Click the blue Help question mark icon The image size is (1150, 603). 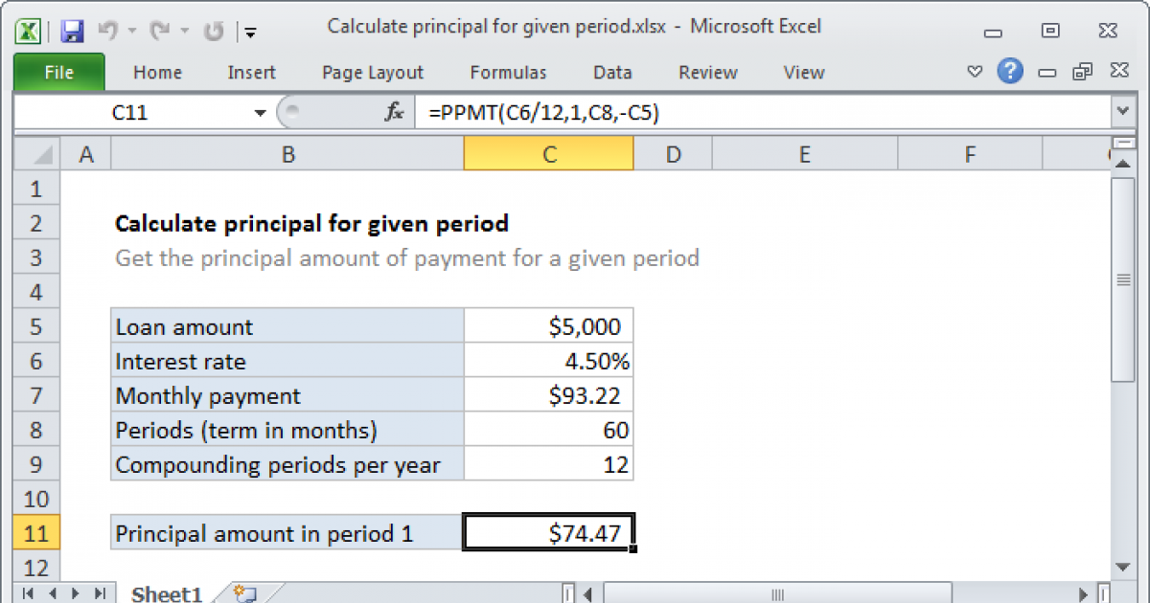coord(1010,71)
